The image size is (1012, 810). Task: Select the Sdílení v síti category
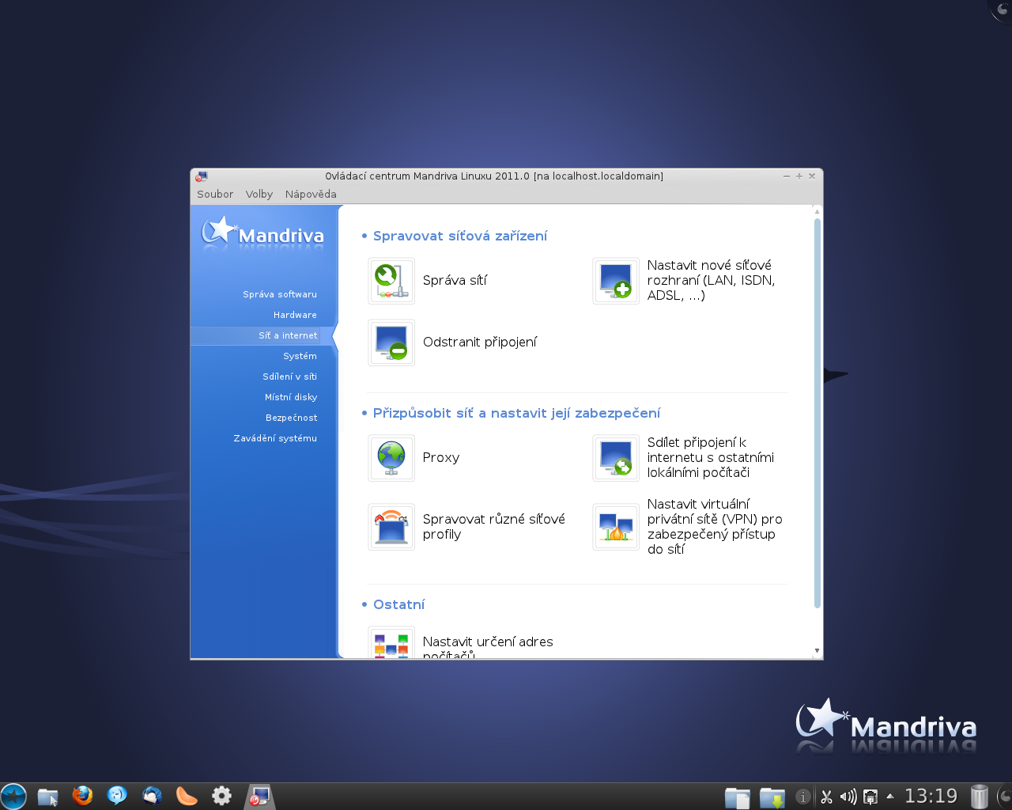click(x=289, y=377)
